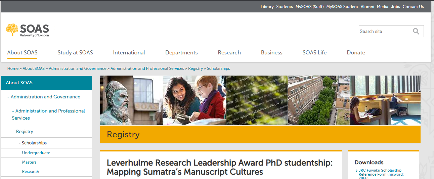Select the Departments menu item
This screenshot has width=434, height=179.
(181, 52)
